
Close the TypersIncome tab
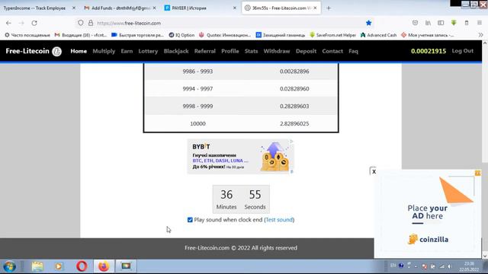(74, 8)
